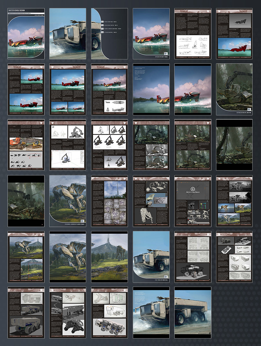261x346 pixels.
Task: Click the chapter badge "01" on the Speeder page
Action: [x=166, y=53]
